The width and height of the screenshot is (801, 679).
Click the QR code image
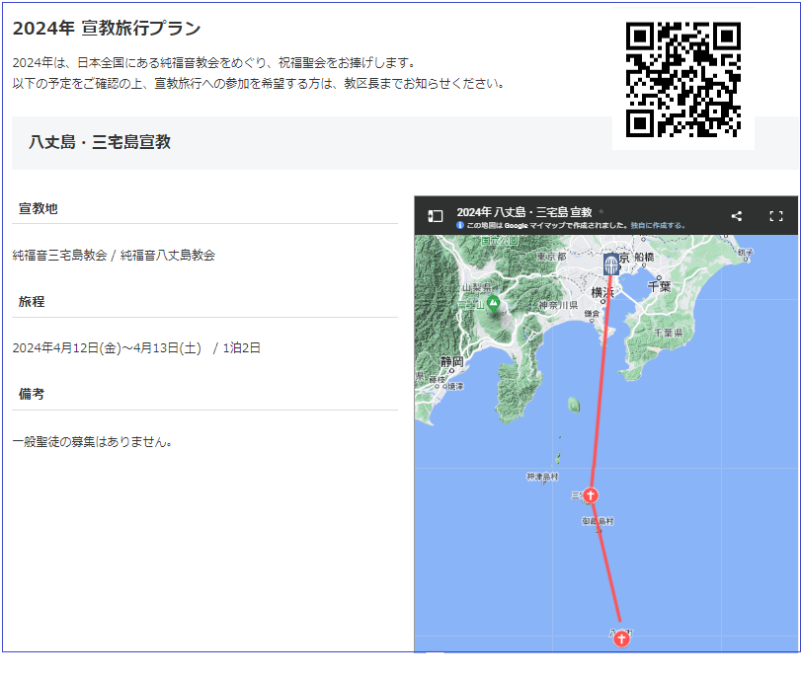coord(682,79)
